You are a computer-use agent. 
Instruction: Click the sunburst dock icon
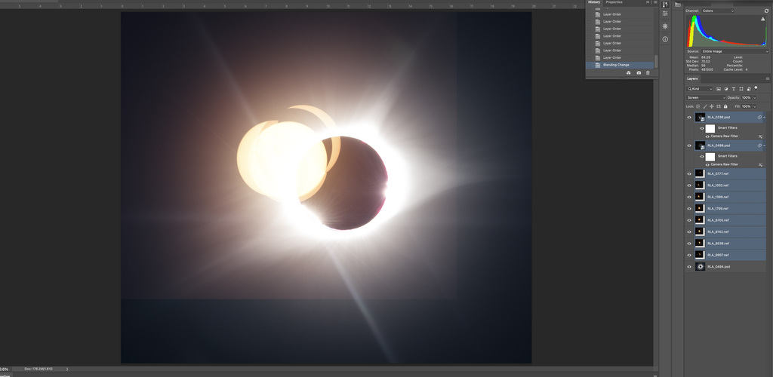(665, 26)
